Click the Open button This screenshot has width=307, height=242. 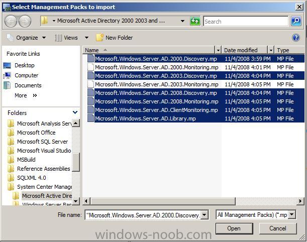tap(234, 228)
